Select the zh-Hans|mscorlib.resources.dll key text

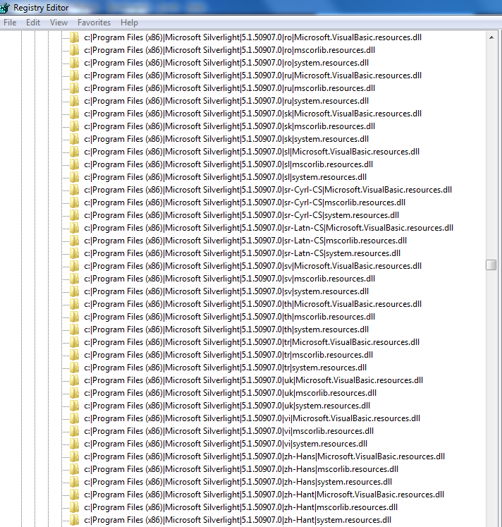241,469
